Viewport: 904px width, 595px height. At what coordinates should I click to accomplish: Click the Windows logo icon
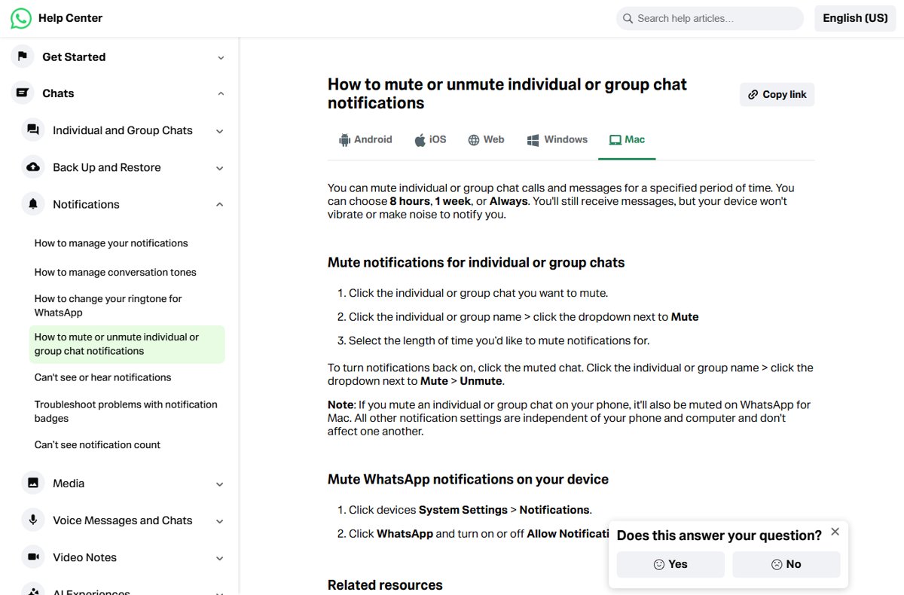point(533,140)
